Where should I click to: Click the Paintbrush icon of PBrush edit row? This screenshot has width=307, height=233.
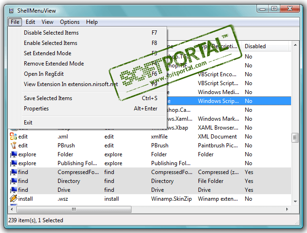click(x=13, y=146)
